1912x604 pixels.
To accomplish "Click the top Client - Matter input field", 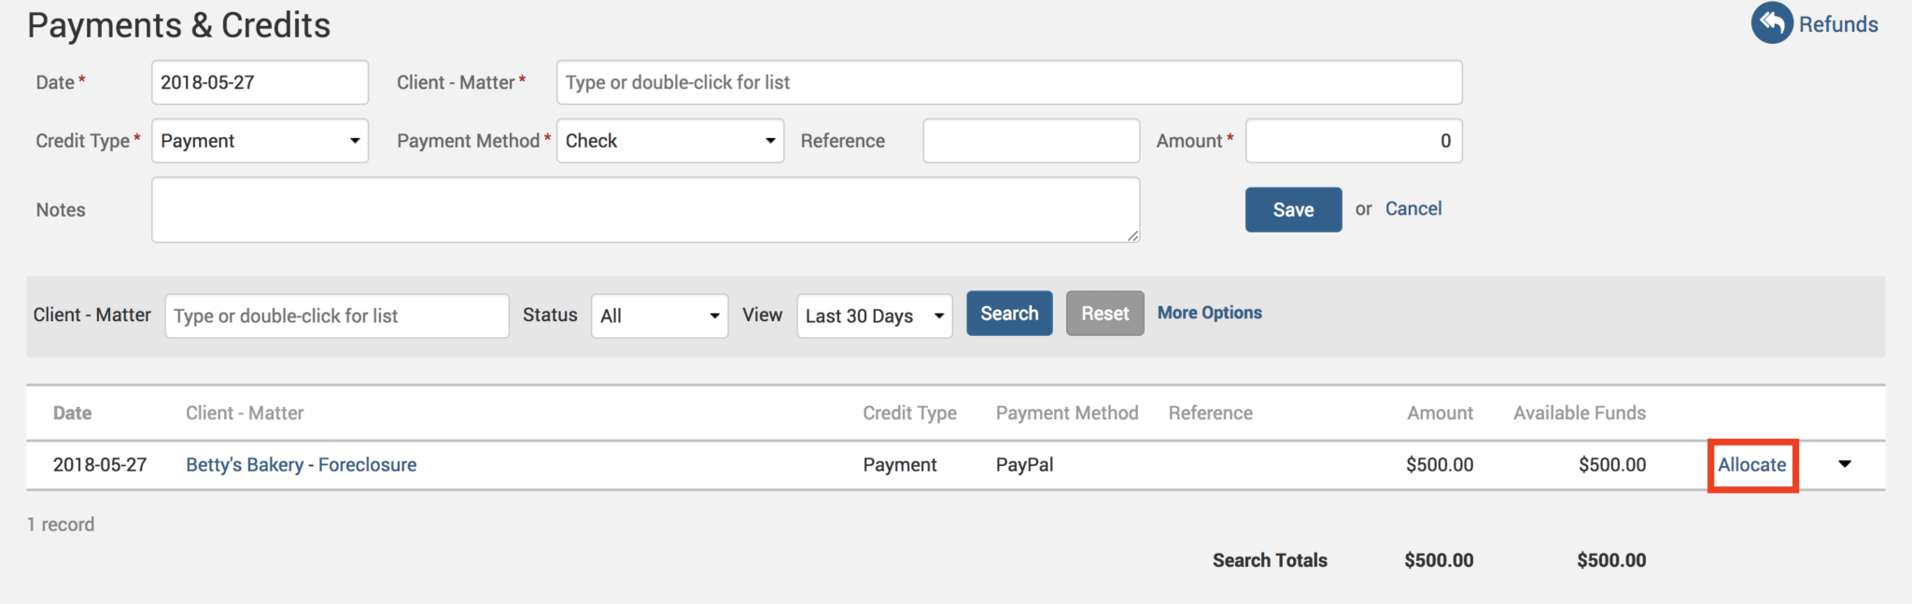I will [1008, 83].
